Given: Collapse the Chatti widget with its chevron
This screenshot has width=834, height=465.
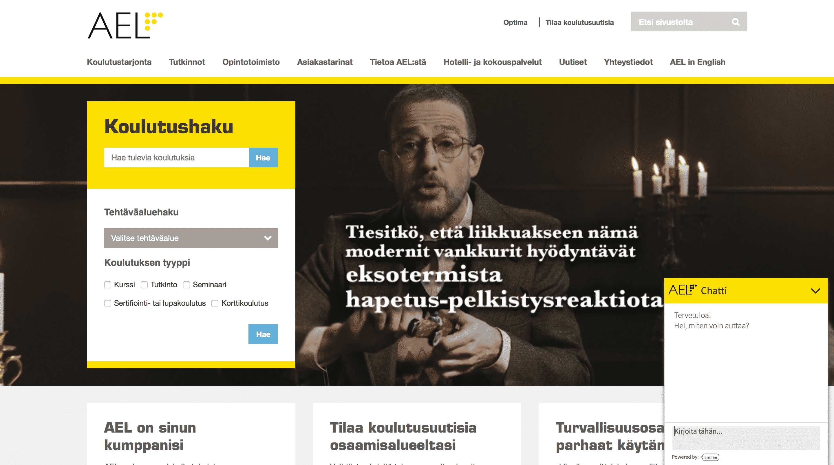Looking at the screenshot, I should (815, 291).
